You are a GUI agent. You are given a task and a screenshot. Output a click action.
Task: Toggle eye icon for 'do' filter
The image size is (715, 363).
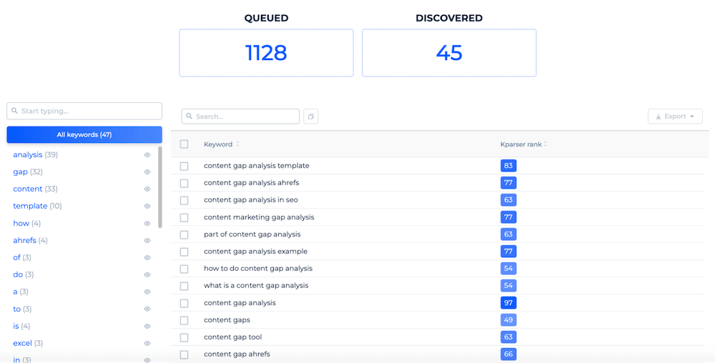click(x=147, y=274)
